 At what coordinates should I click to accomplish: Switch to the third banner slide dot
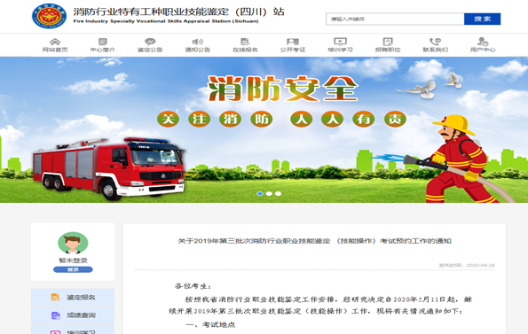pyautogui.click(x=278, y=193)
